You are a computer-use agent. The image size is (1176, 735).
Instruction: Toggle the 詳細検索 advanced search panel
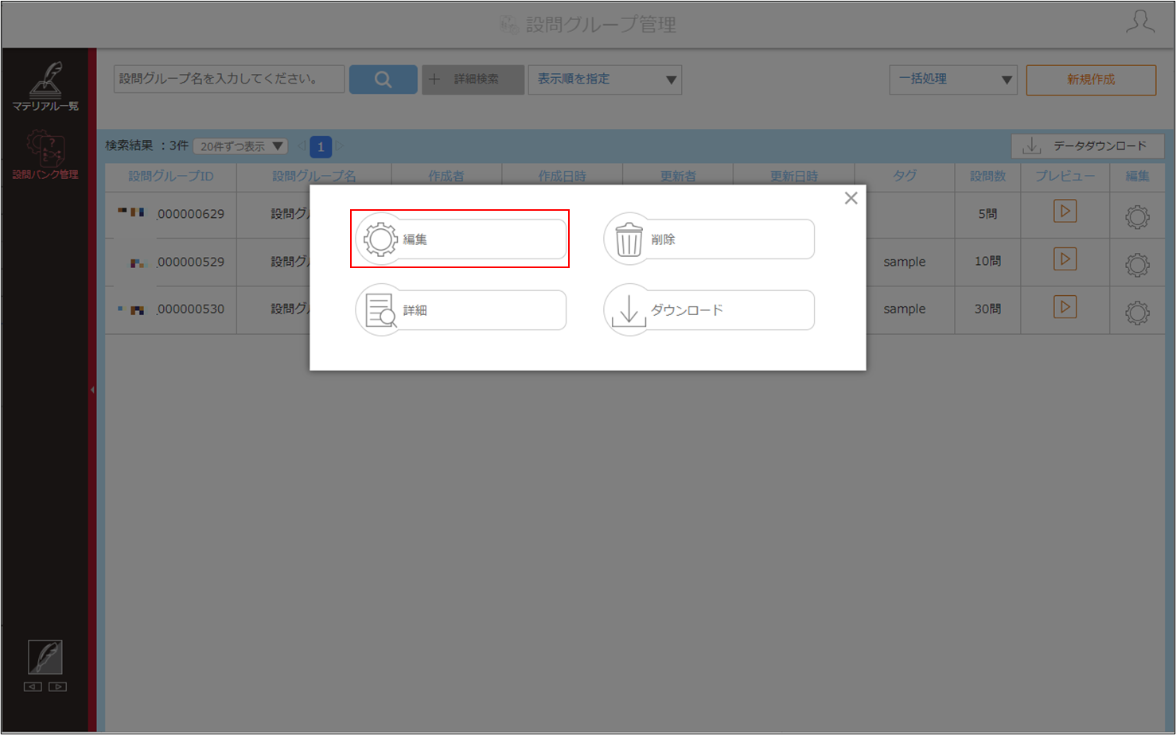473,80
